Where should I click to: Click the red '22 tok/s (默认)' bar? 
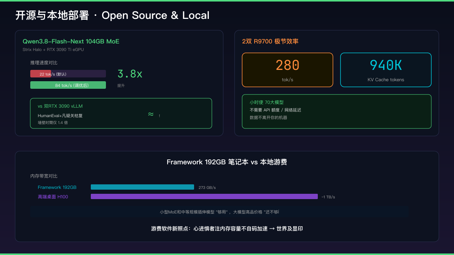[40, 74]
